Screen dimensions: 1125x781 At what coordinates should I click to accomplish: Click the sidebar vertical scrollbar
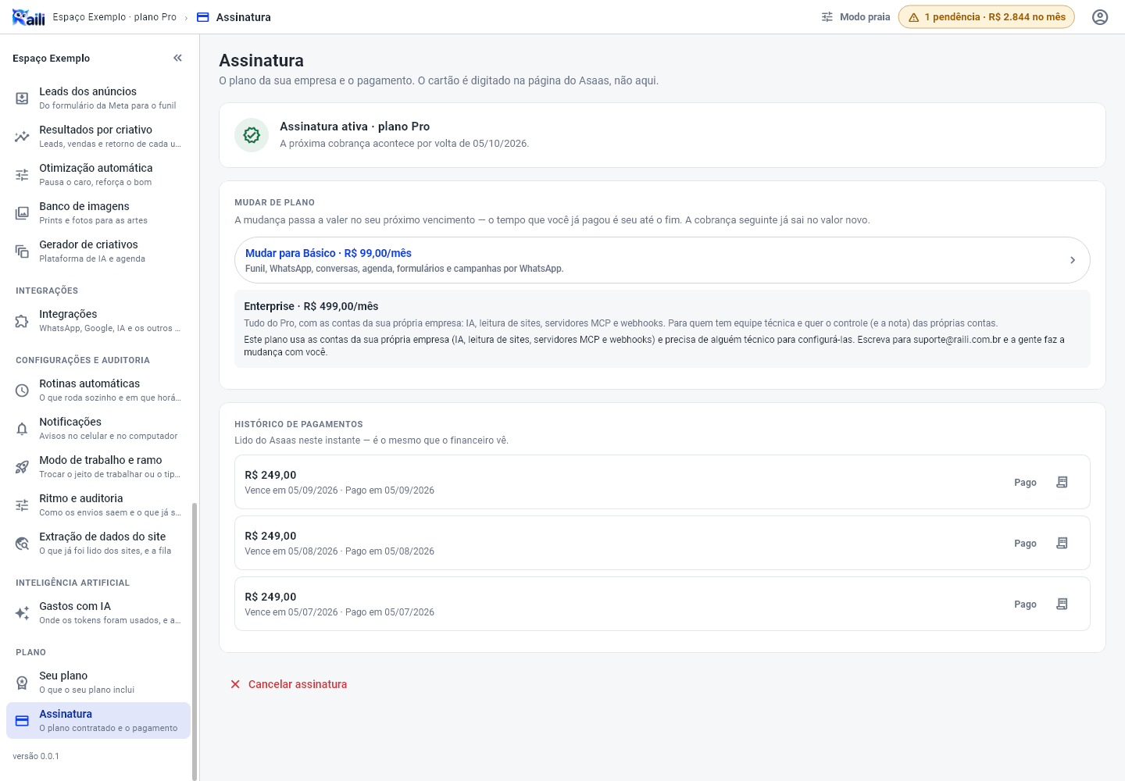(195, 640)
